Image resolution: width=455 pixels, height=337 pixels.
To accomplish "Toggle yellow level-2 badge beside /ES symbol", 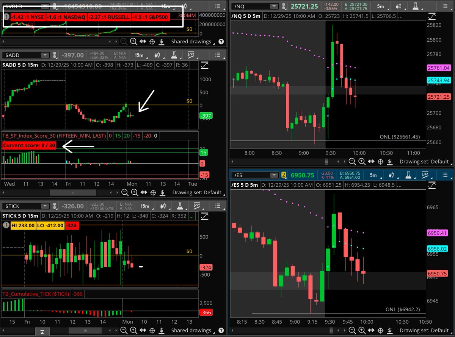I will tap(283, 175).
